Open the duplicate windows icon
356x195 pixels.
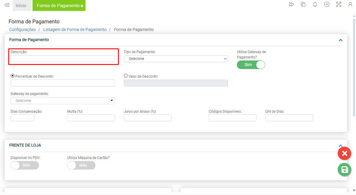pos(303,4)
